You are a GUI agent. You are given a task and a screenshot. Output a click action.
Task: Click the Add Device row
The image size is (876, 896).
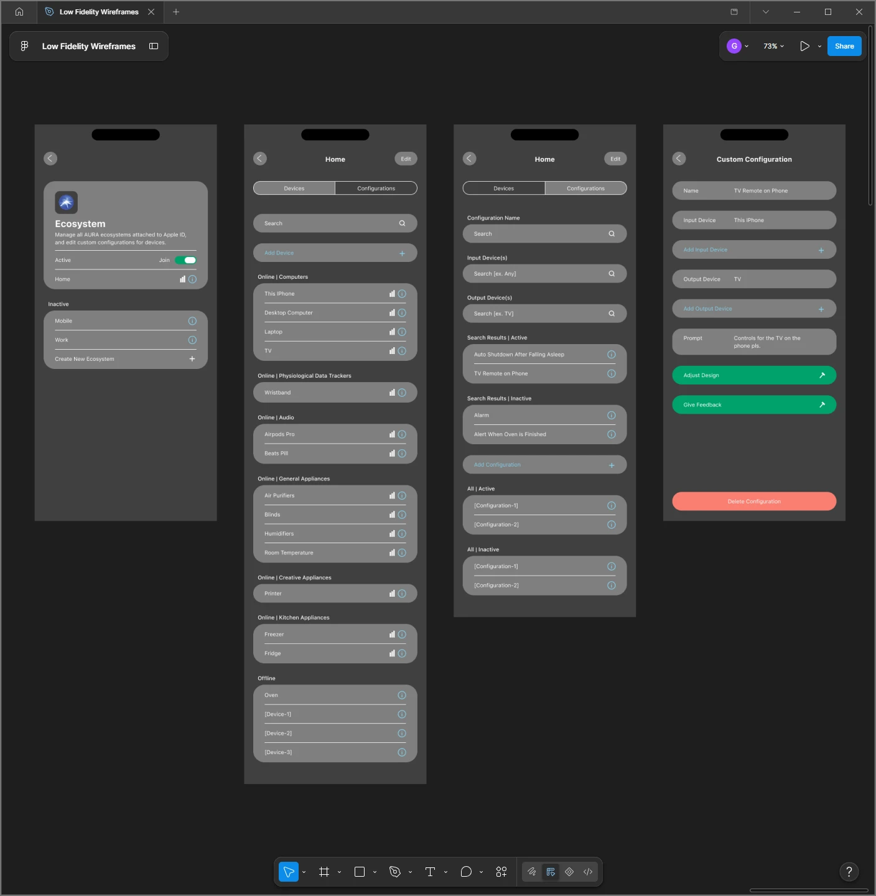coord(335,253)
